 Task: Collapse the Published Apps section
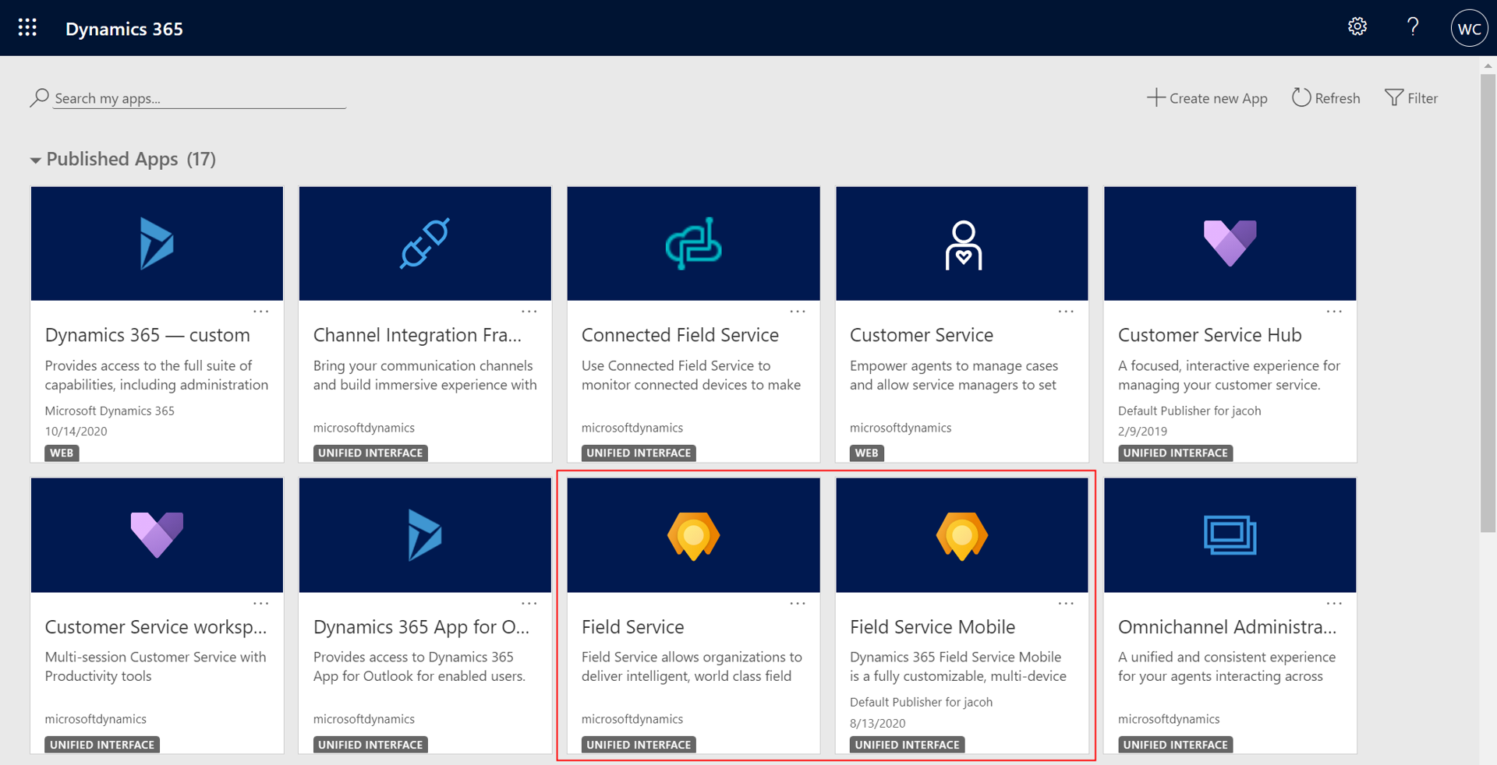[36, 160]
